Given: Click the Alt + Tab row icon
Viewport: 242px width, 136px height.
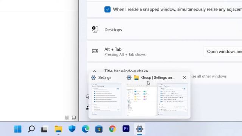Looking at the screenshot, I should pos(95,51).
